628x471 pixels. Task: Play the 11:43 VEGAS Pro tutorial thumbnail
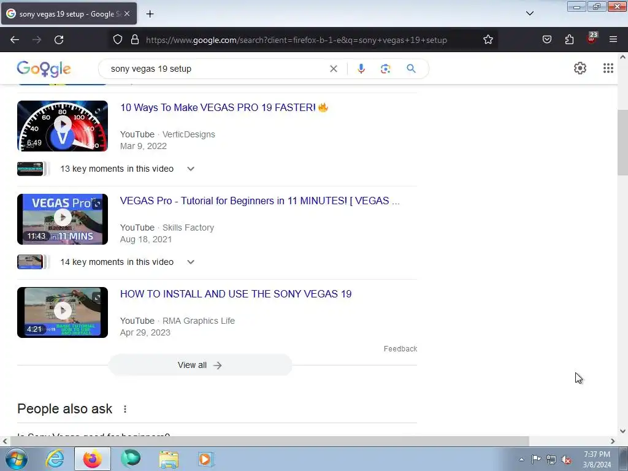click(x=63, y=219)
